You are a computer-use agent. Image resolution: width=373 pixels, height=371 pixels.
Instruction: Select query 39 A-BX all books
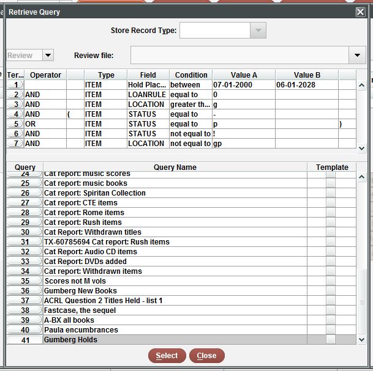(x=175, y=320)
